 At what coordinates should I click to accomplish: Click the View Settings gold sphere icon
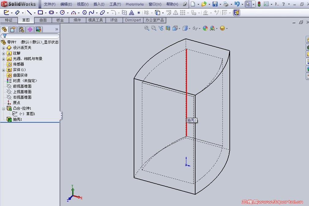coord(222,28)
